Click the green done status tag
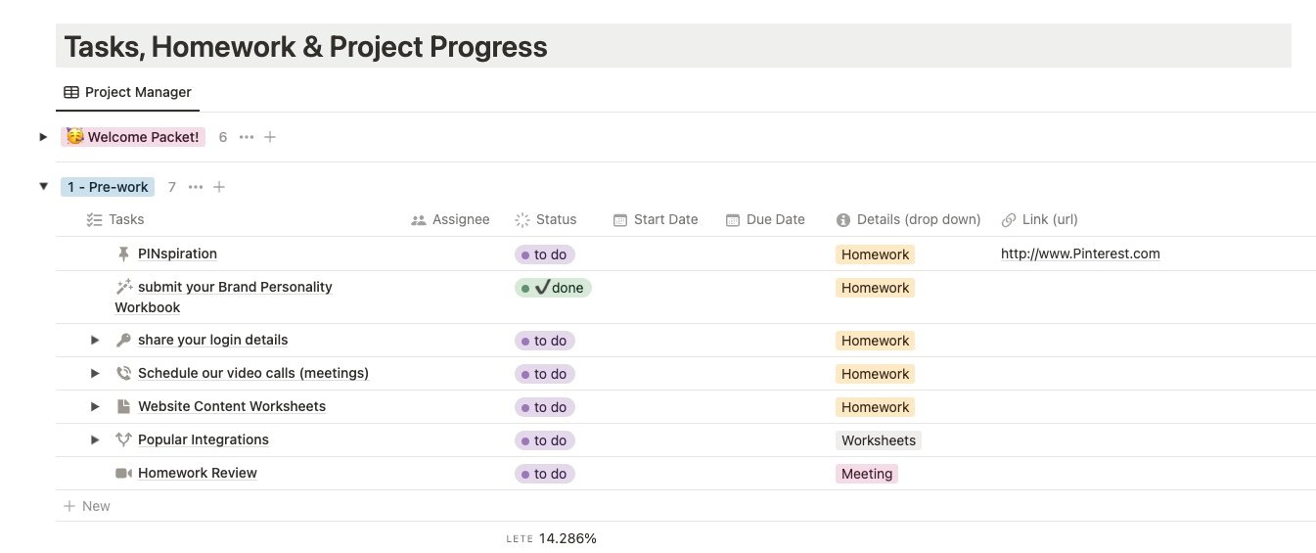The width and height of the screenshot is (1316, 553). click(x=554, y=288)
